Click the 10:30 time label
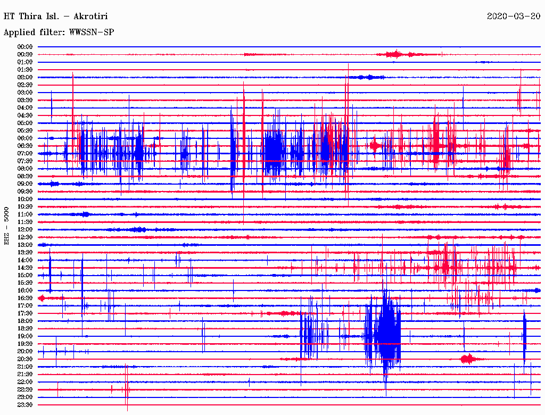Image resolution: width=545 pixels, height=415 pixels. click(x=25, y=207)
